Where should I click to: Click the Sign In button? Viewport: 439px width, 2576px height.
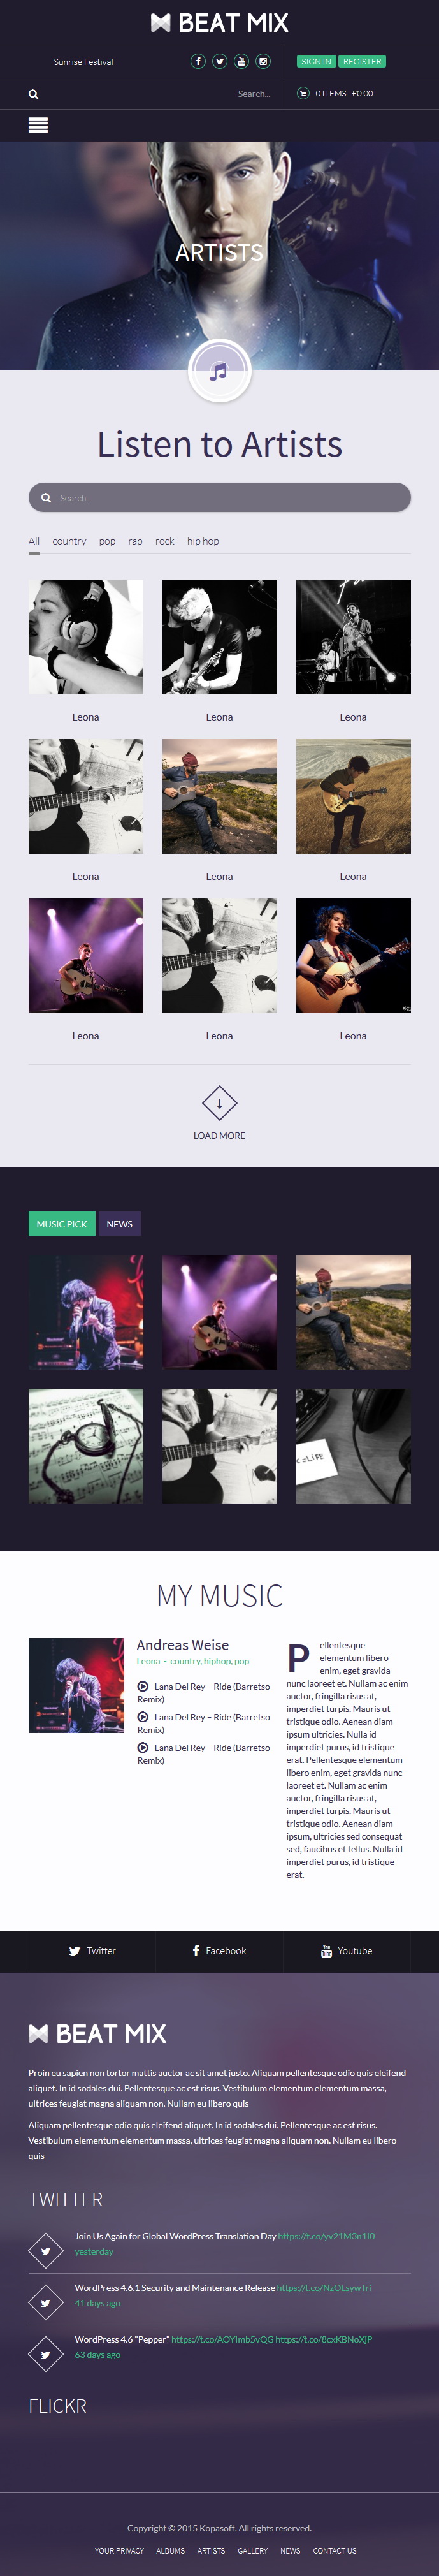click(x=316, y=61)
